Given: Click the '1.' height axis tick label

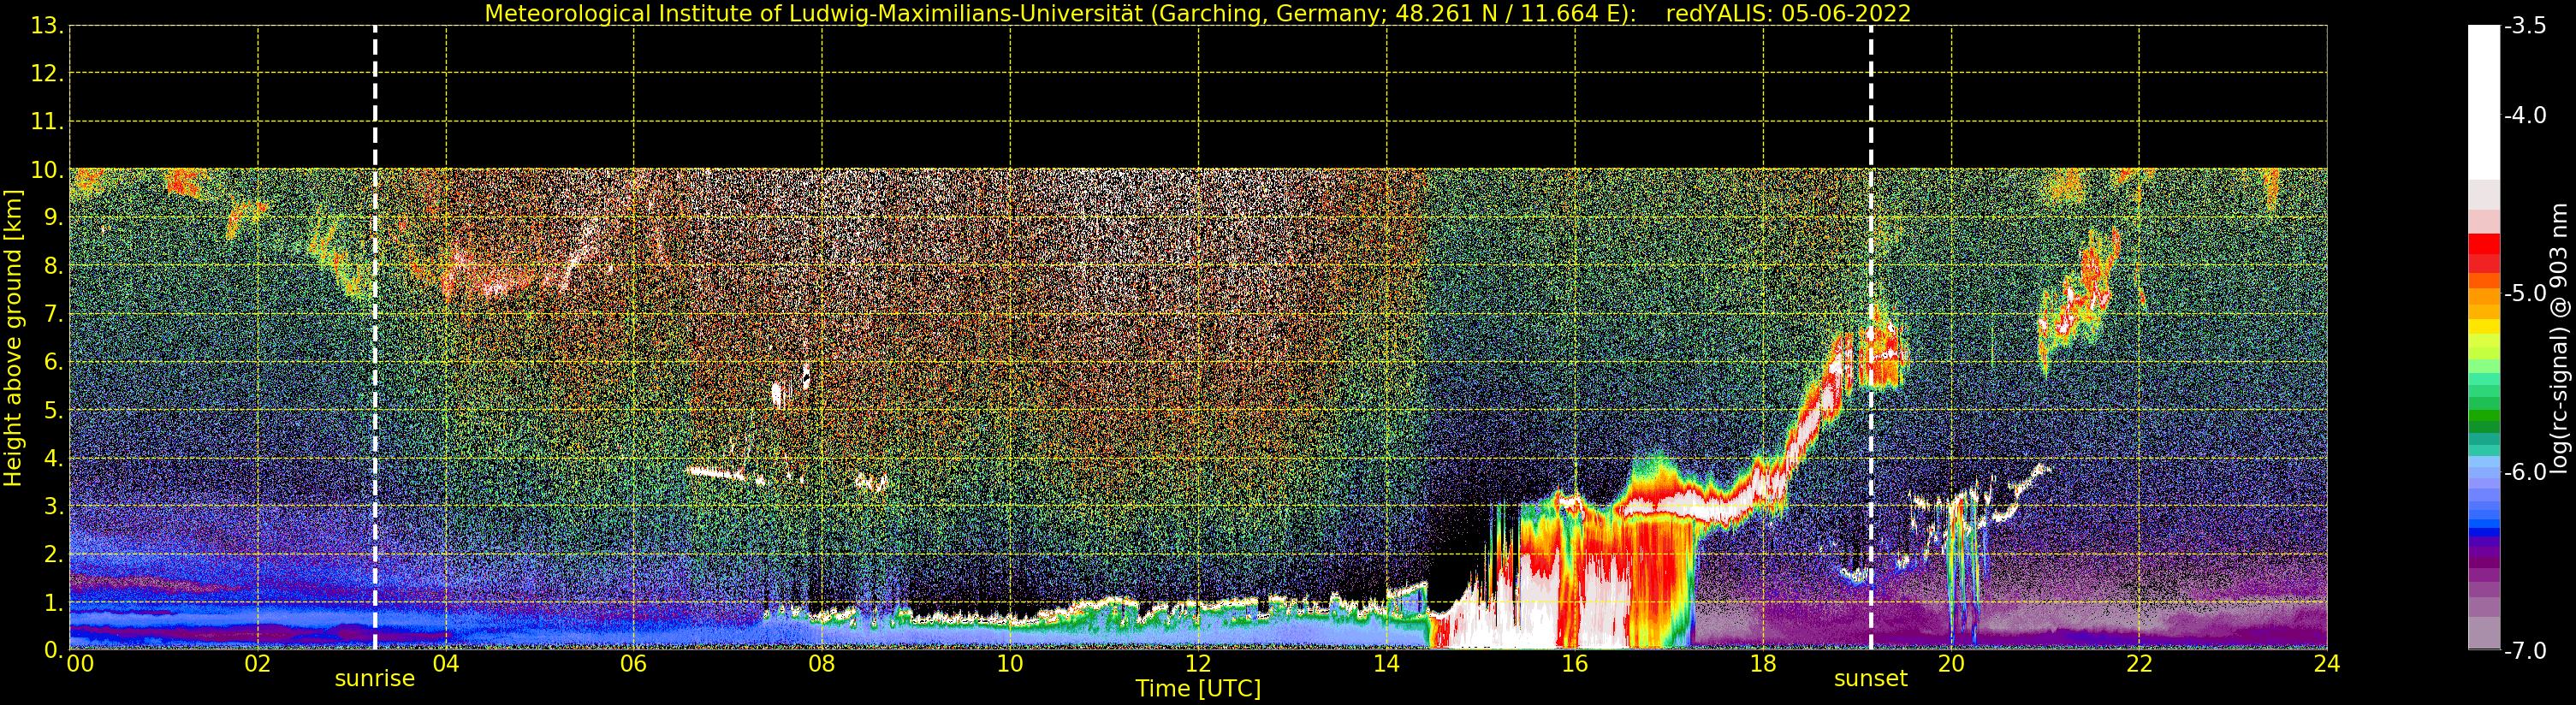Looking at the screenshot, I should pos(53,603).
